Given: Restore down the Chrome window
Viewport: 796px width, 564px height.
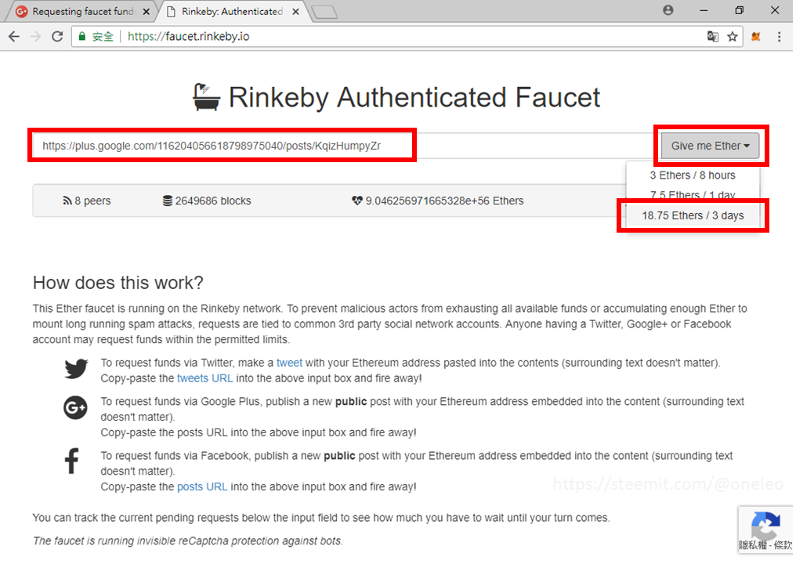Looking at the screenshot, I should tap(739, 10).
